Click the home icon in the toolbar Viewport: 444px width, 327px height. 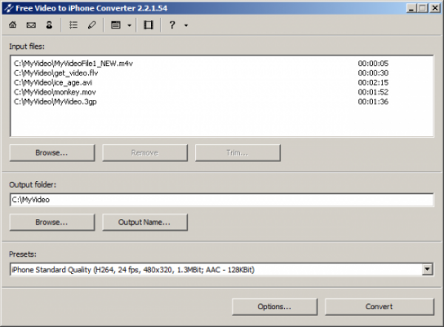point(13,25)
